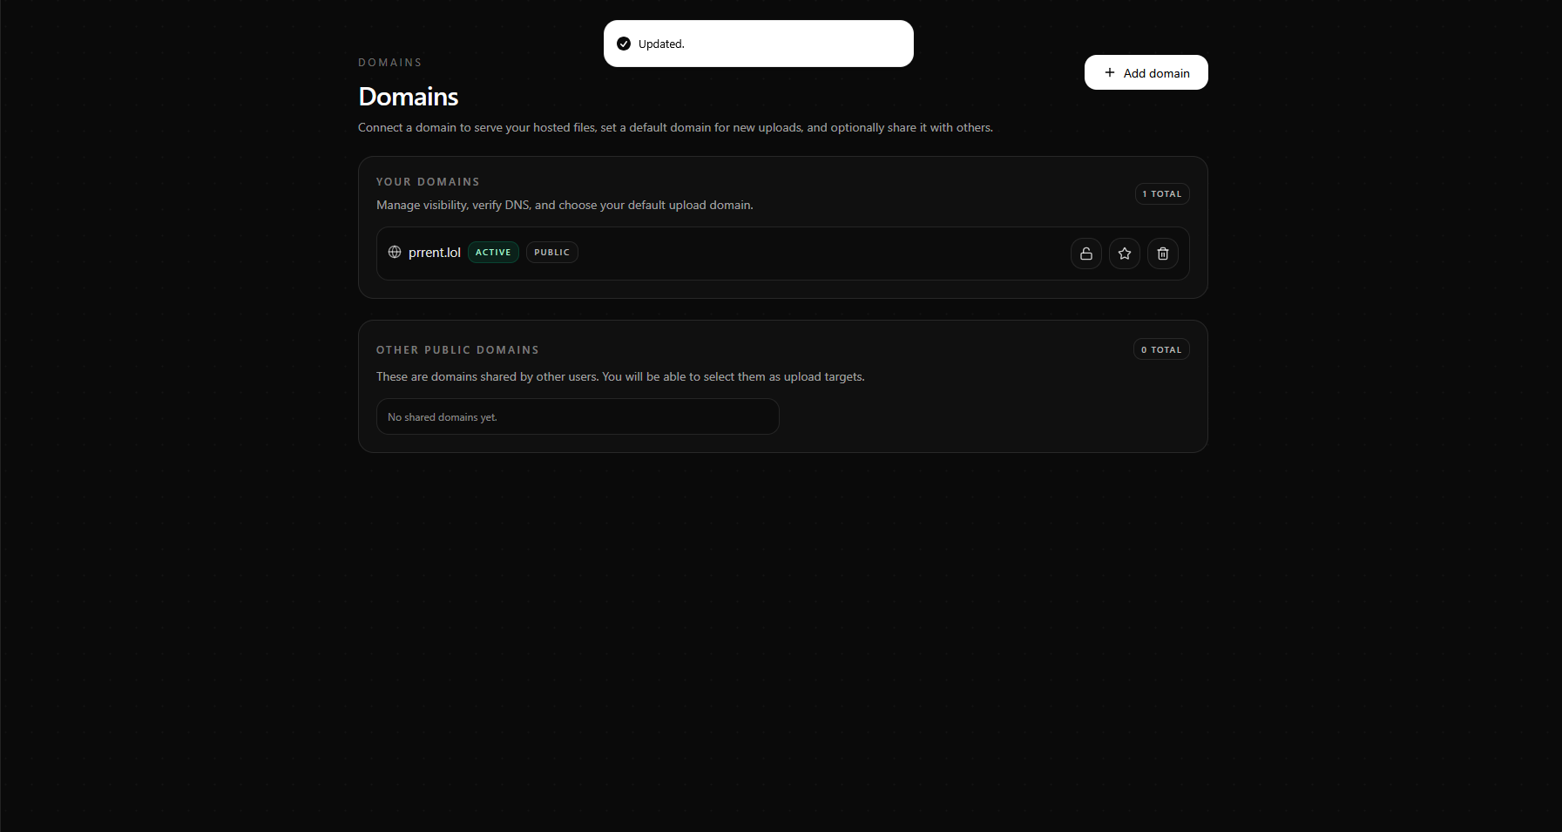Toggle prrent.lol visibility with the lock icon
This screenshot has height=832, width=1562.
pos(1085,254)
